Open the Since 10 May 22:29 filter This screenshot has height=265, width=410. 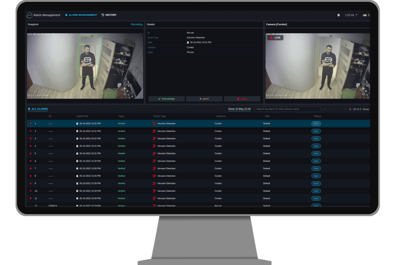(x=239, y=109)
